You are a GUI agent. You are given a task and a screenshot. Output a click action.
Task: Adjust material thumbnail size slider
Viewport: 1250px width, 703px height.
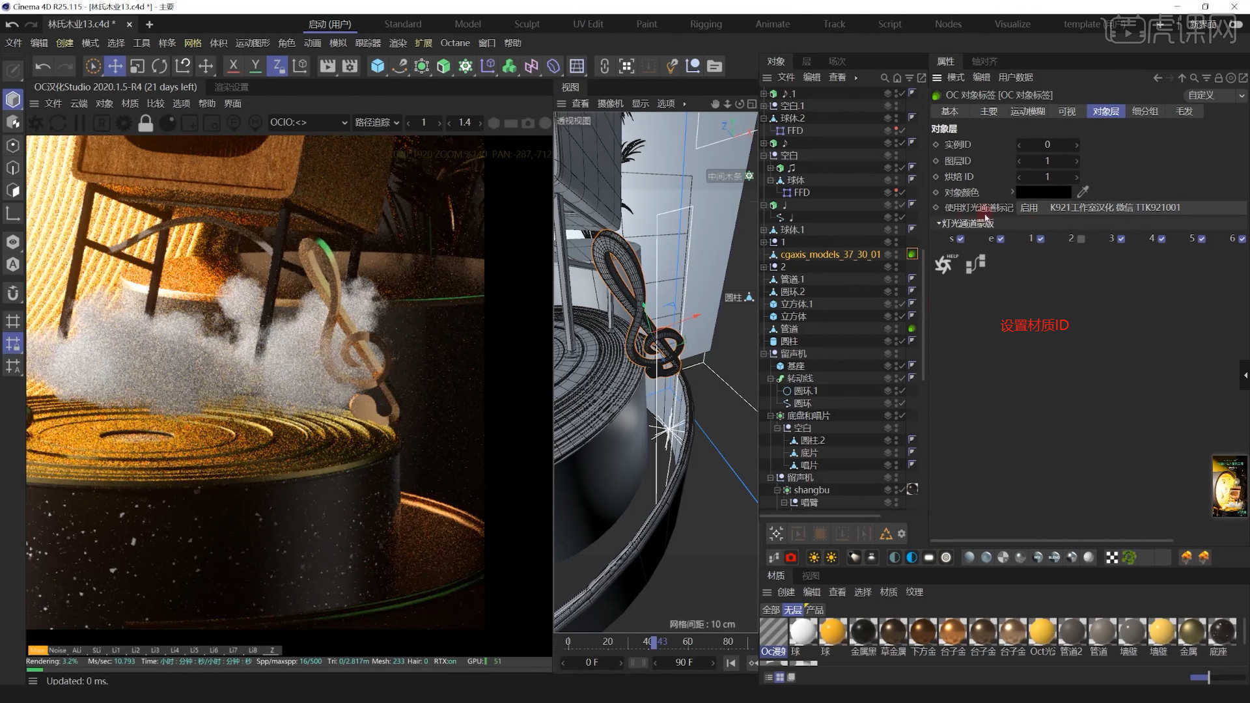(1208, 678)
